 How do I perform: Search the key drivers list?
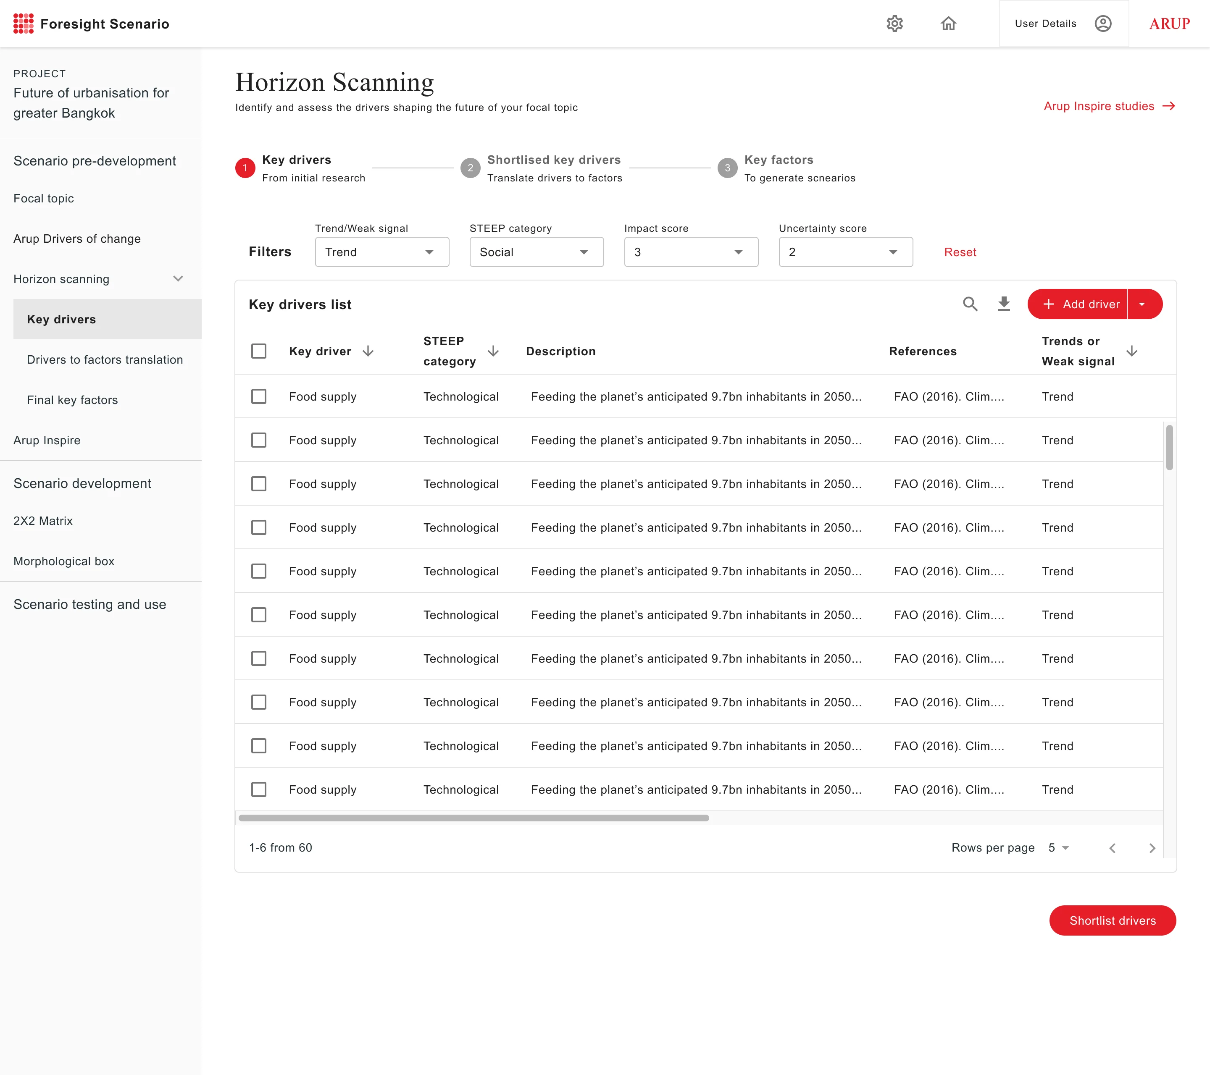coord(970,304)
